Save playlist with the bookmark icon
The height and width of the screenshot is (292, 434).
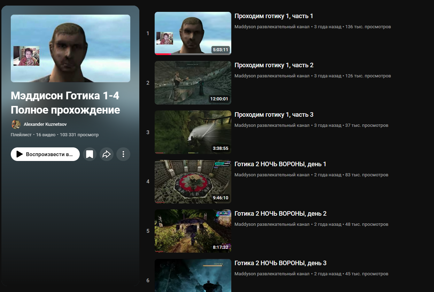90,154
